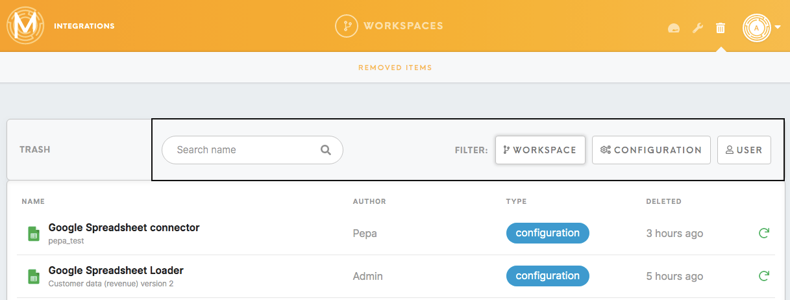
Task: Toggle the Configuration filter
Action: coord(651,150)
